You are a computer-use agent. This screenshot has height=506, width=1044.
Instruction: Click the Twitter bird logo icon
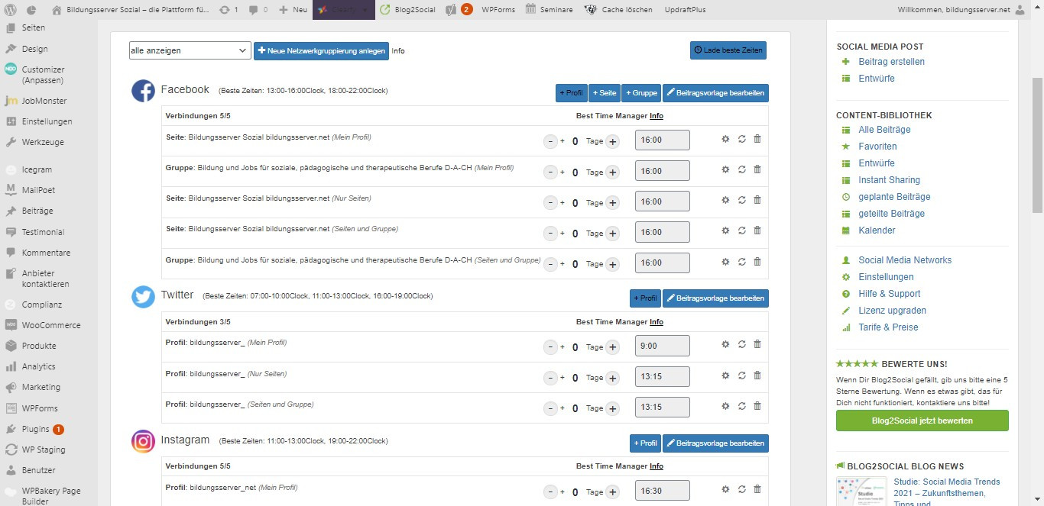pos(143,297)
